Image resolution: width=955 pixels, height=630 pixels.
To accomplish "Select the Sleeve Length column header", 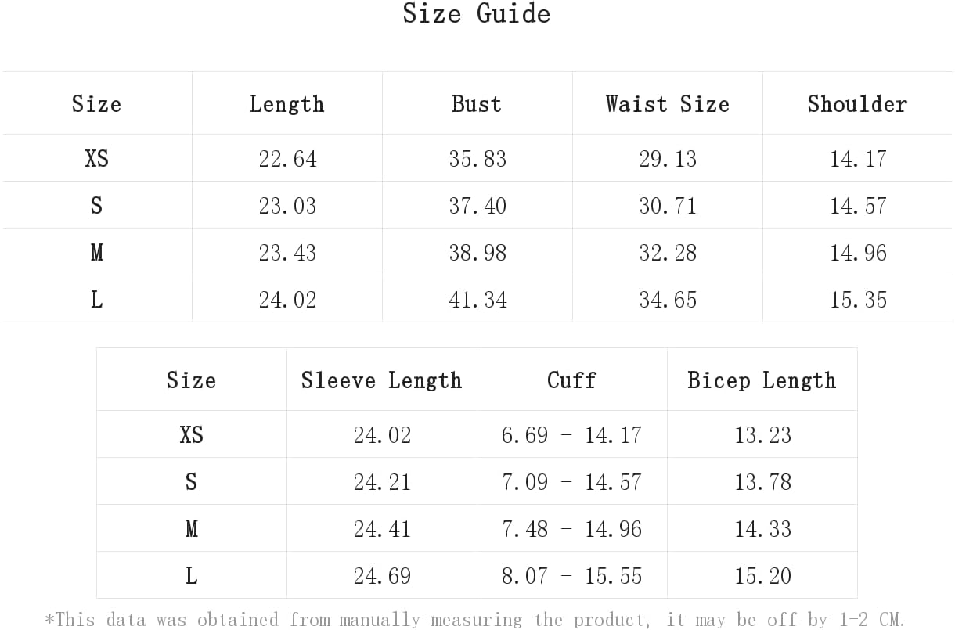I will point(381,380).
